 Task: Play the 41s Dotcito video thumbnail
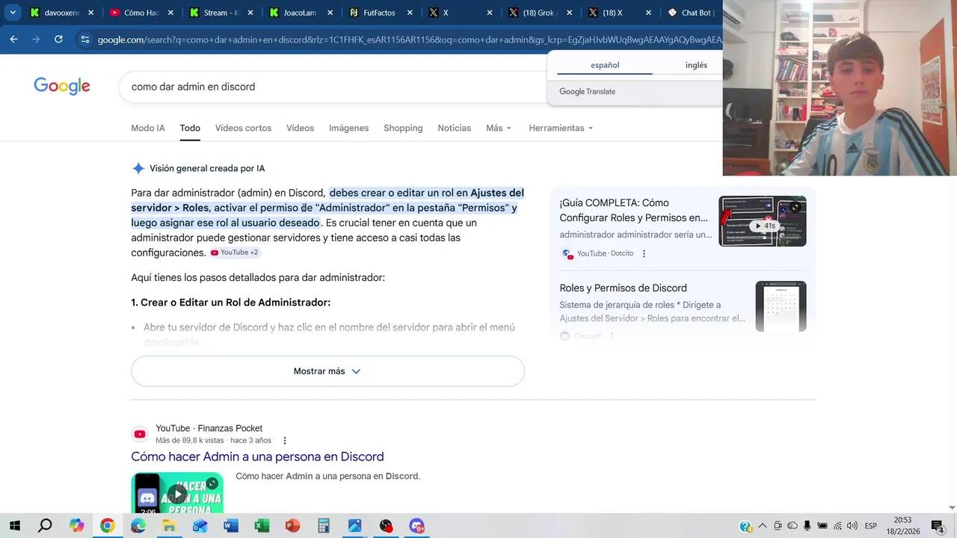point(762,221)
